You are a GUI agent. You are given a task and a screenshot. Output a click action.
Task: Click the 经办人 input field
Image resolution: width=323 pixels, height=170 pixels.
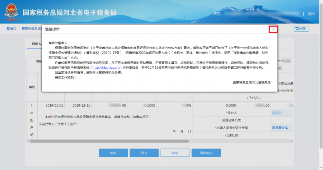point(282,113)
